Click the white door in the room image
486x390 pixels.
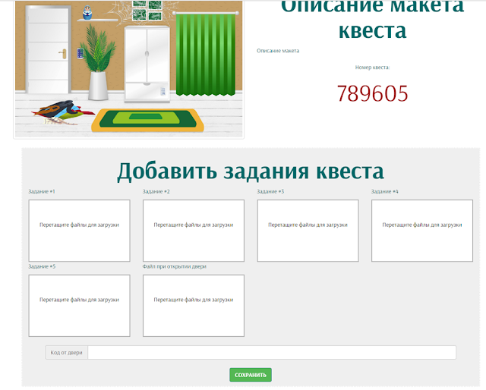click(x=48, y=49)
